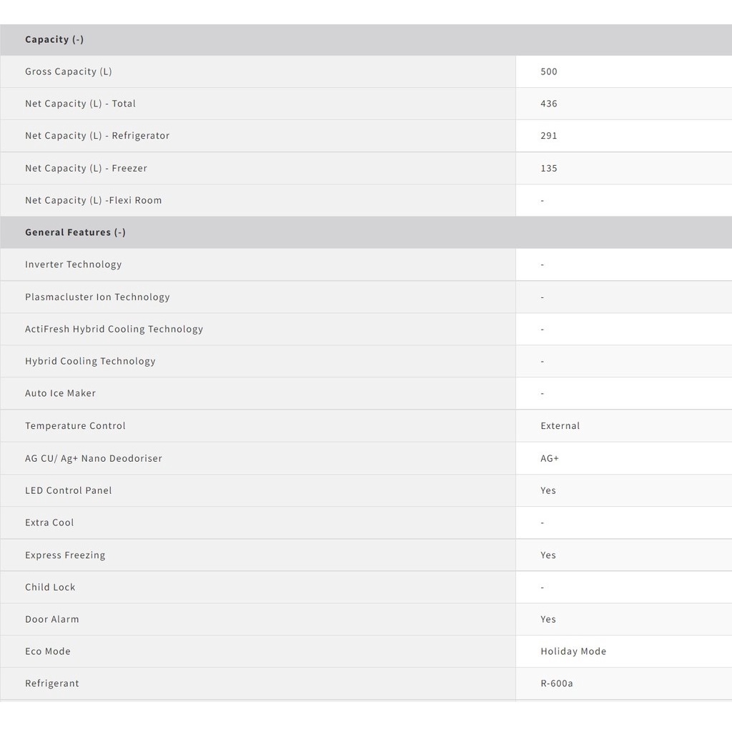Click the Child Lock row label
The width and height of the screenshot is (732, 732).
pos(50,587)
